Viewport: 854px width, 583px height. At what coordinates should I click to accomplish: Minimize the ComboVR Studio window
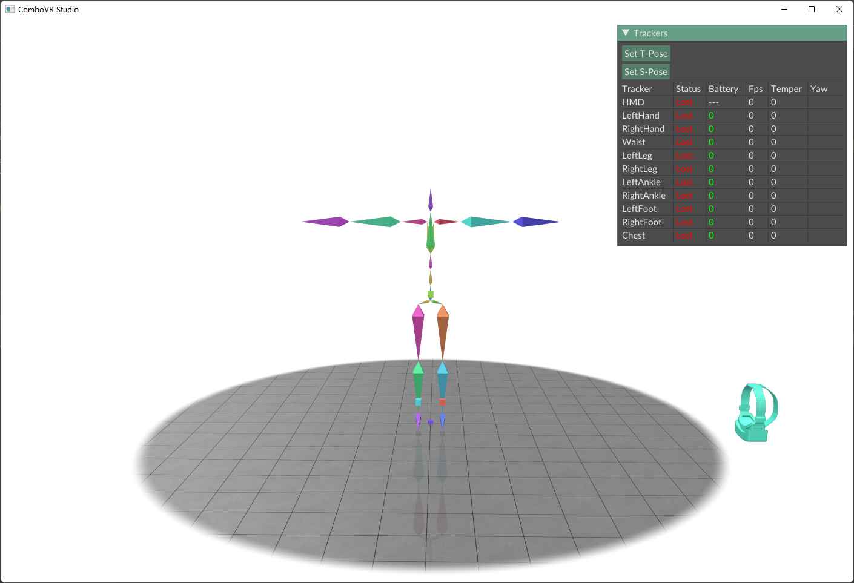click(784, 9)
